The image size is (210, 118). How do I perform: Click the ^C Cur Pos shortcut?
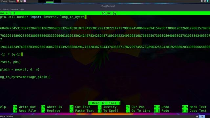(135, 107)
